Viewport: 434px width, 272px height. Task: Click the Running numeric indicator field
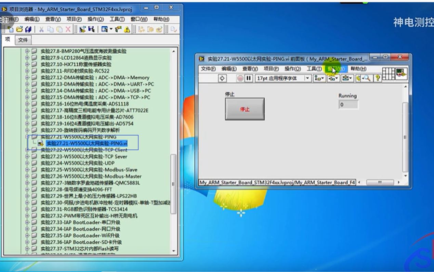(x=348, y=105)
